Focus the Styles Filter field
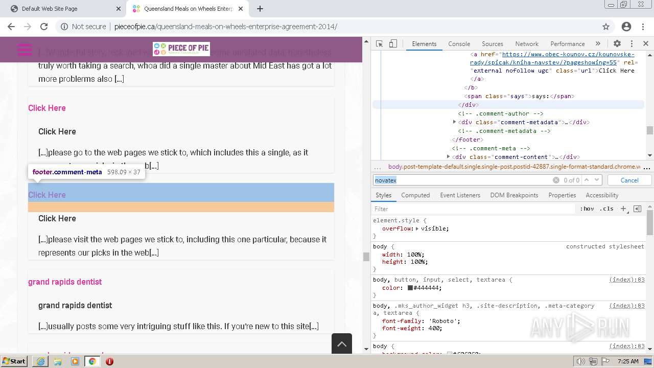The width and height of the screenshot is (654, 368). coord(474,209)
